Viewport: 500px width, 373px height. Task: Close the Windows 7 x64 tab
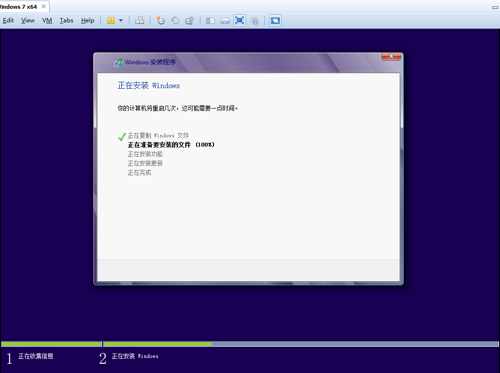click(44, 6)
